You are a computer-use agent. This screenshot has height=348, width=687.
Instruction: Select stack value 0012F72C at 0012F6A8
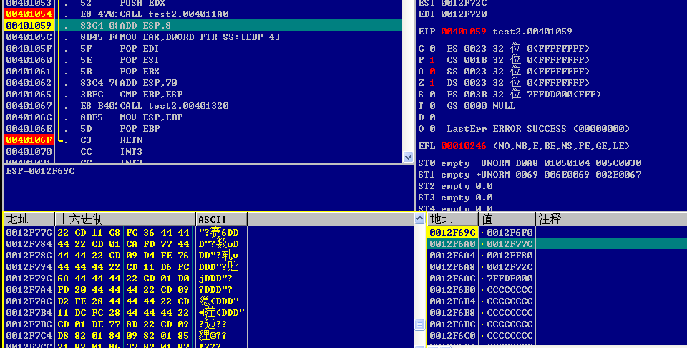click(x=510, y=266)
